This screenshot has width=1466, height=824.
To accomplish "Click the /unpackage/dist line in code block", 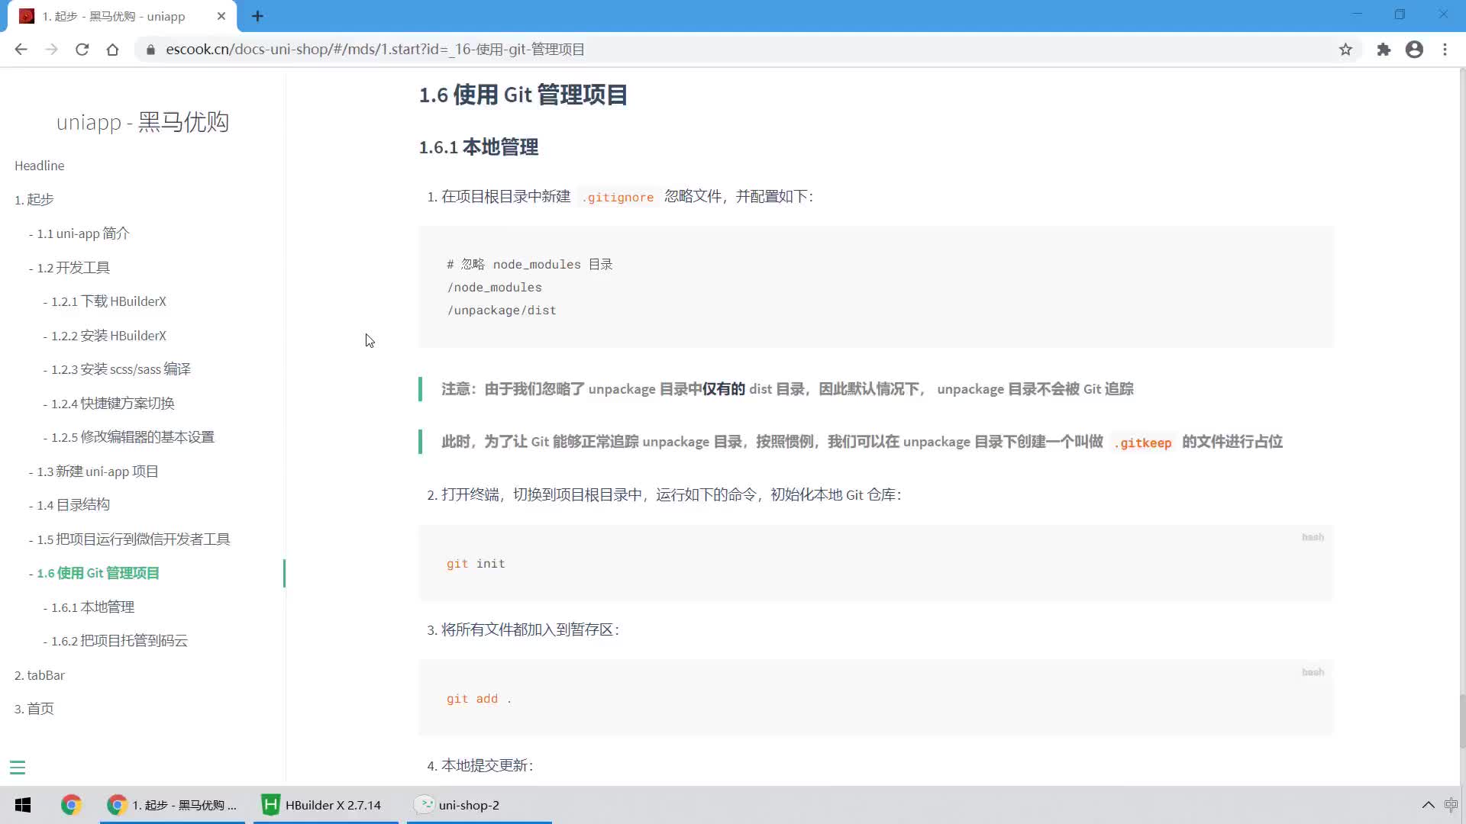I will tap(502, 311).
